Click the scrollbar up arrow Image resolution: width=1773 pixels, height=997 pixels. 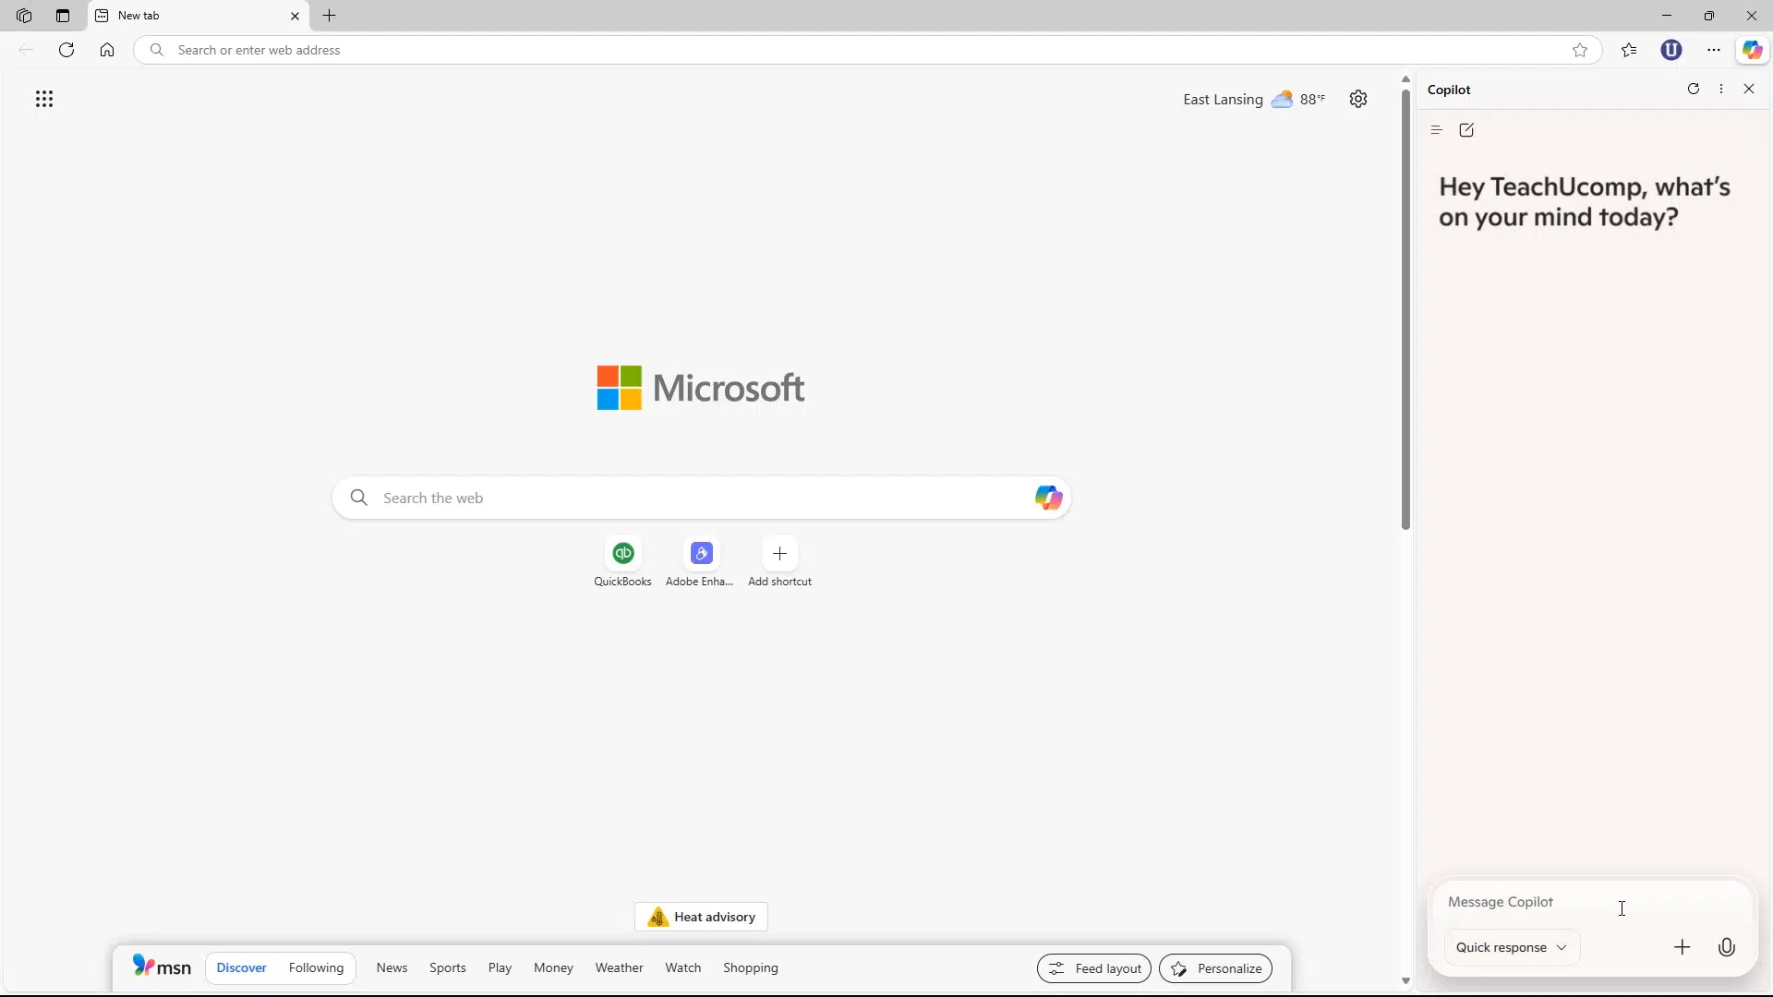(x=1405, y=79)
